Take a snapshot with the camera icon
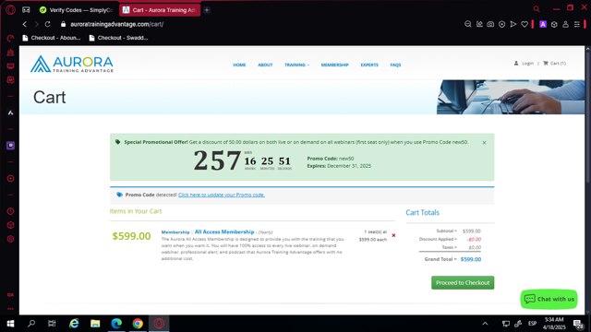This screenshot has height=332, width=591. [x=490, y=24]
